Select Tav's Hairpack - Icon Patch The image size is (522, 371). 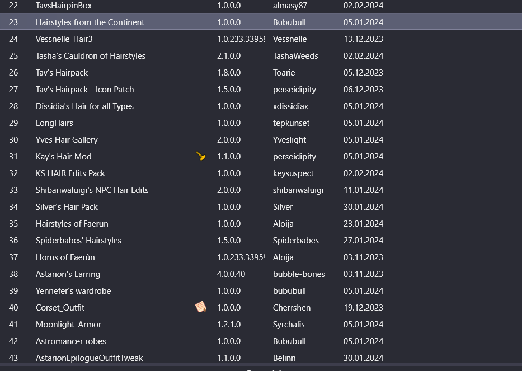[84, 90]
